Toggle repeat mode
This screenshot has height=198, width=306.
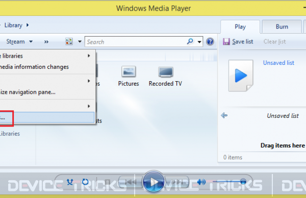click(x=85, y=182)
